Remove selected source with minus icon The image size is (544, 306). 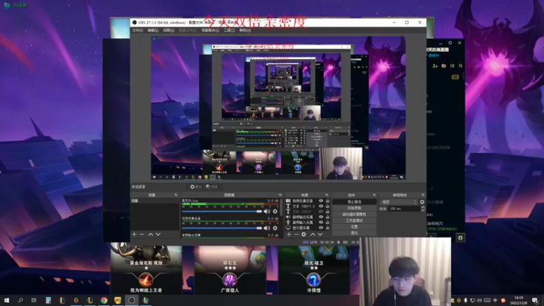point(296,235)
